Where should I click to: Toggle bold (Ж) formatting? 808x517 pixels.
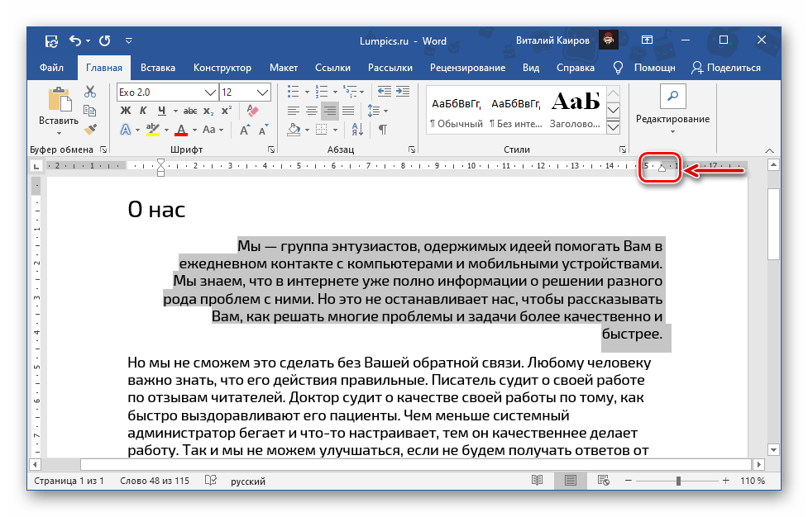point(125,111)
